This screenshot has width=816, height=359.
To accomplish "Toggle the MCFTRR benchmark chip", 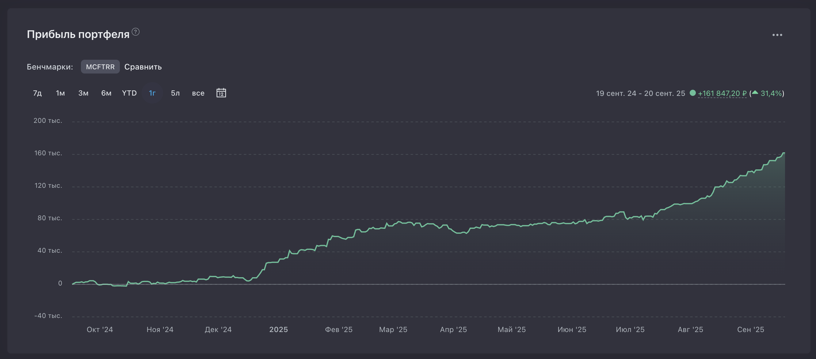I will click(x=100, y=66).
